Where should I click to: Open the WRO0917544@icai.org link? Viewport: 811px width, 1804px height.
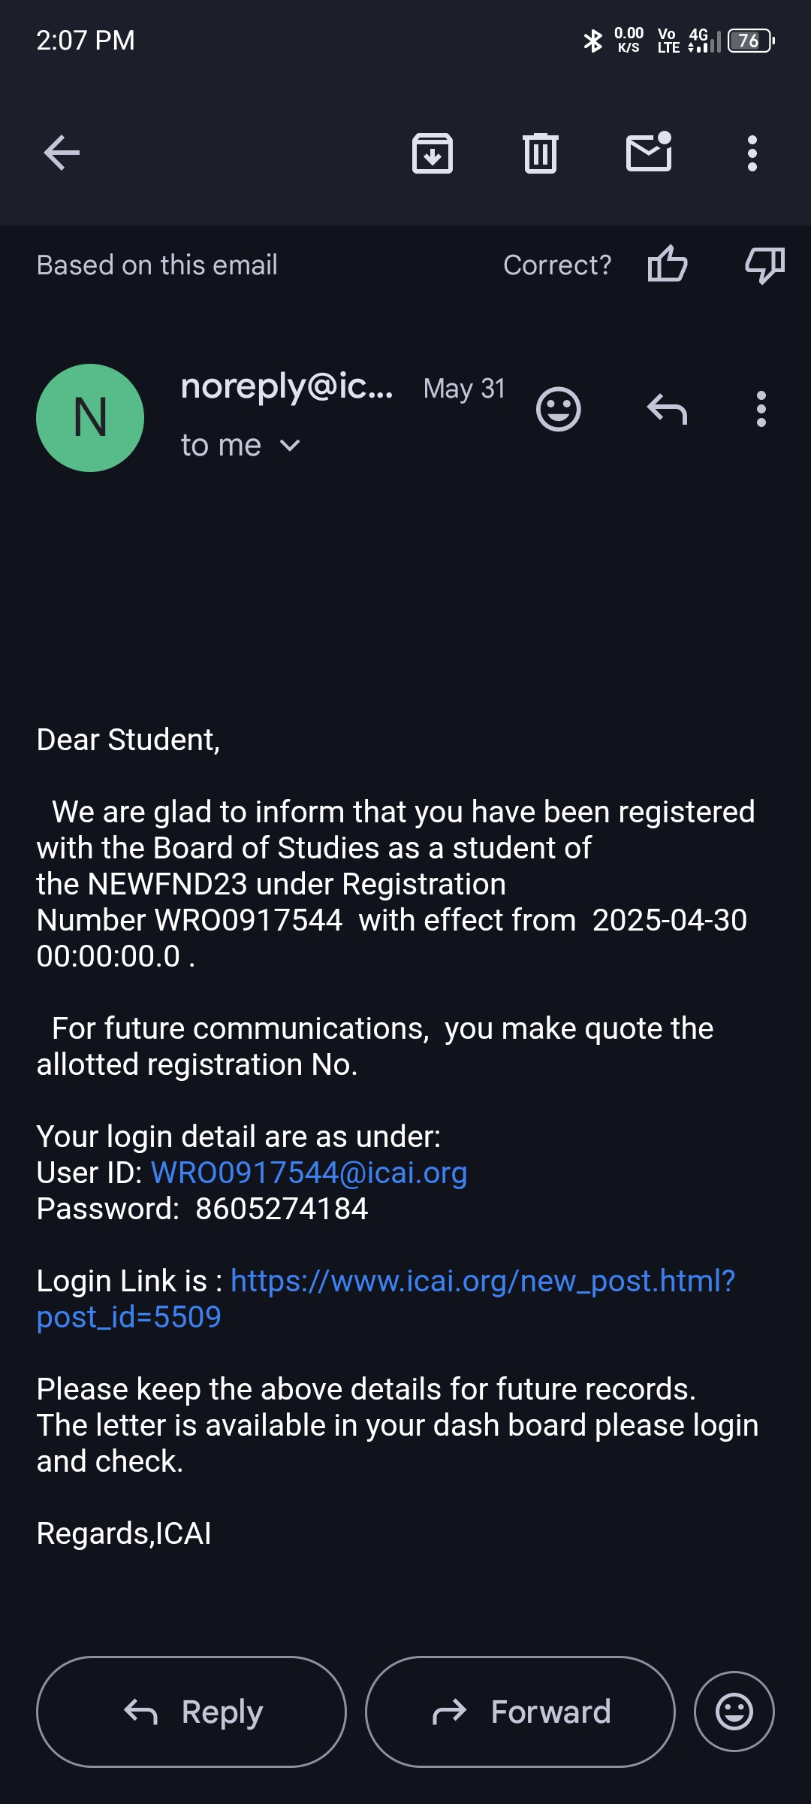click(x=309, y=1173)
